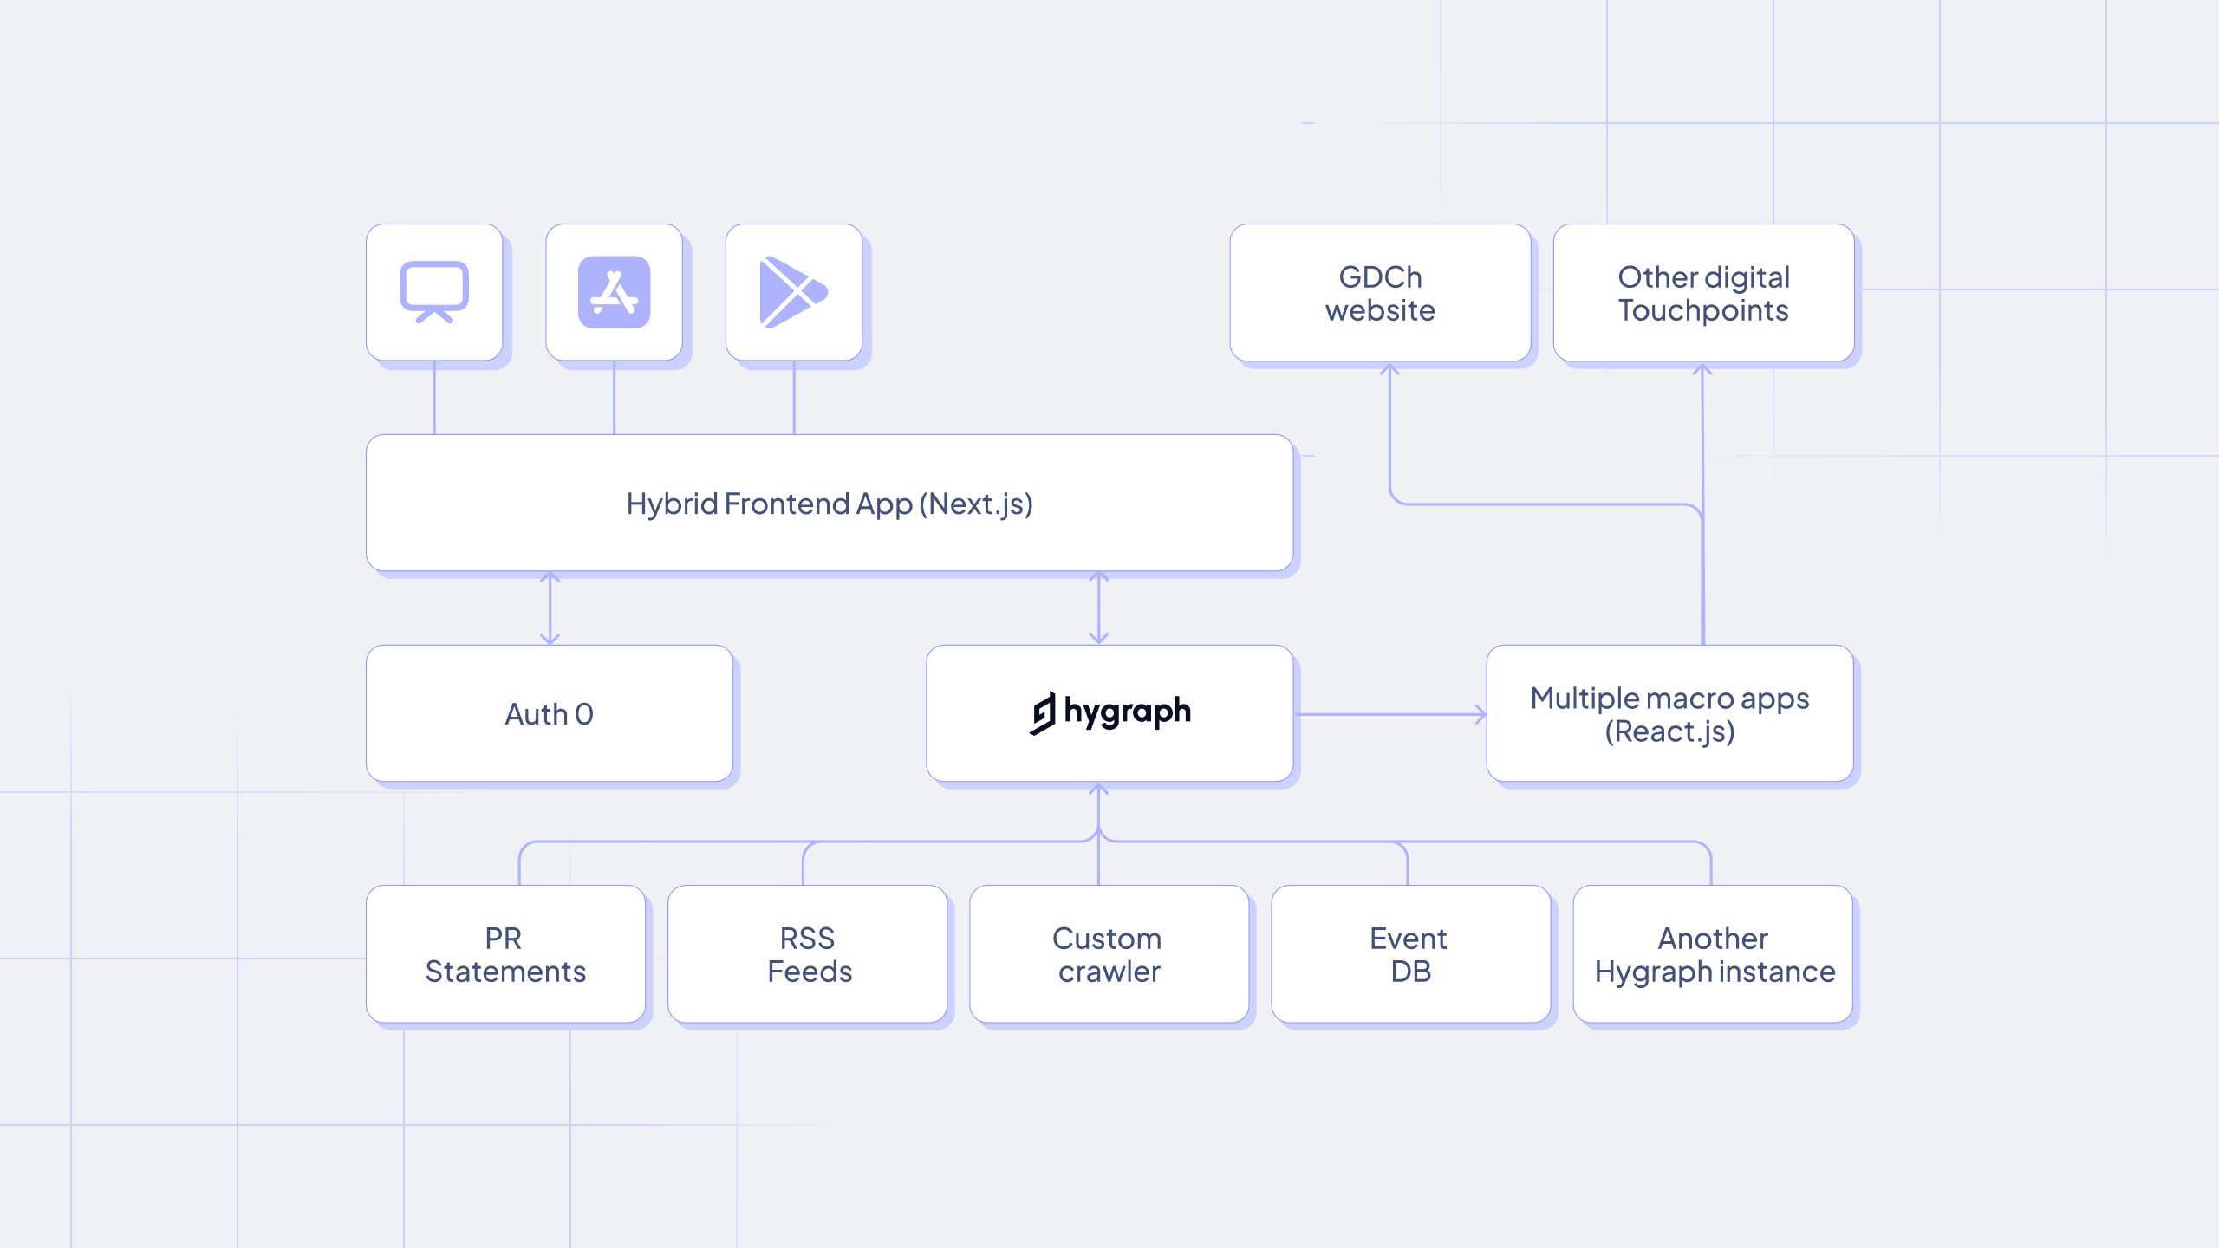The image size is (2219, 1248).
Task: Click the Hygraph logo node
Action: click(x=1106, y=715)
